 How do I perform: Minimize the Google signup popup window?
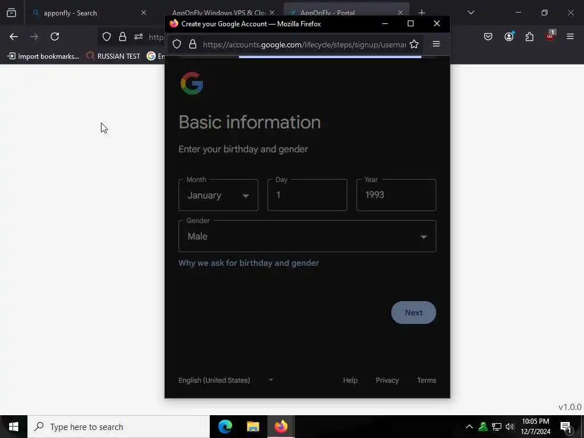(385, 23)
